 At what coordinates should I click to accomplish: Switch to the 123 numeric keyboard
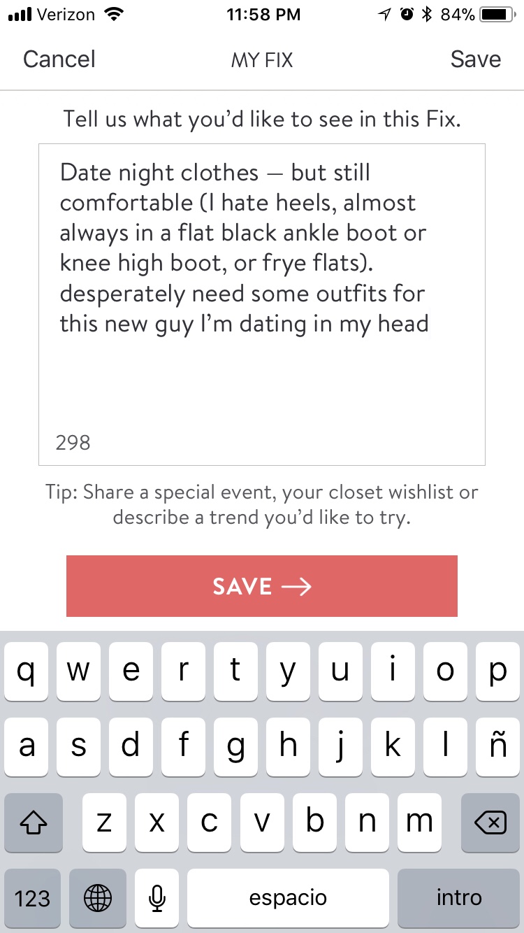(x=32, y=898)
